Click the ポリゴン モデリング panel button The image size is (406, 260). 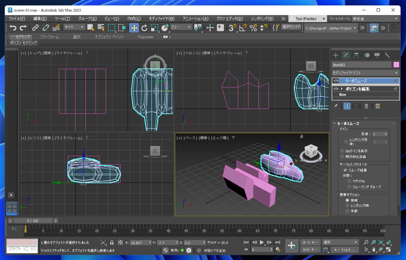pos(23,43)
